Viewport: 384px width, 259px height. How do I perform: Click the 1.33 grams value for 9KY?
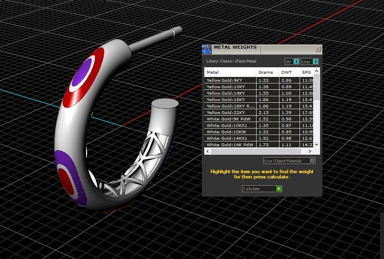pos(263,80)
